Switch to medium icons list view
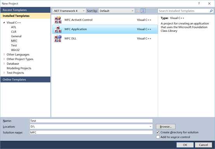The height and width of the screenshot is (149, 215). point(143,11)
